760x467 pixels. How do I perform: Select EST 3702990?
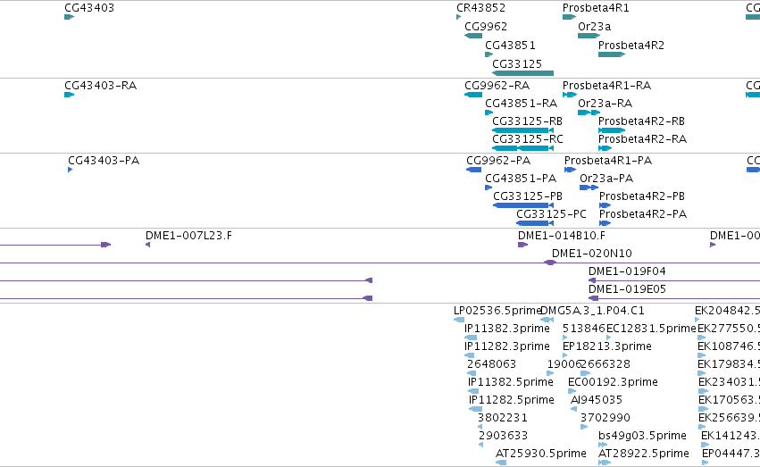click(605, 419)
